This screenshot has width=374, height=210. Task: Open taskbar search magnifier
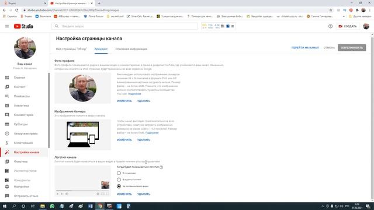click(x=14, y=206)
